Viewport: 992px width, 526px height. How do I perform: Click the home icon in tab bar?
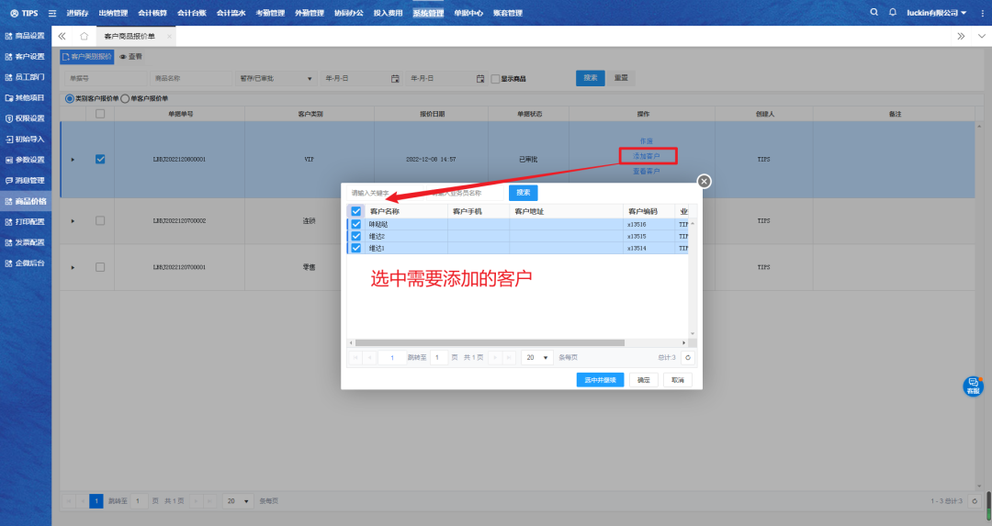coord(85,36)
